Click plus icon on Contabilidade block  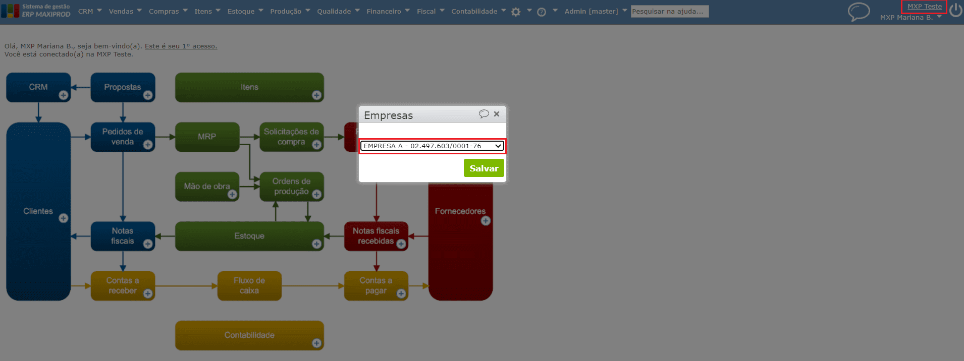pos(316,343)
